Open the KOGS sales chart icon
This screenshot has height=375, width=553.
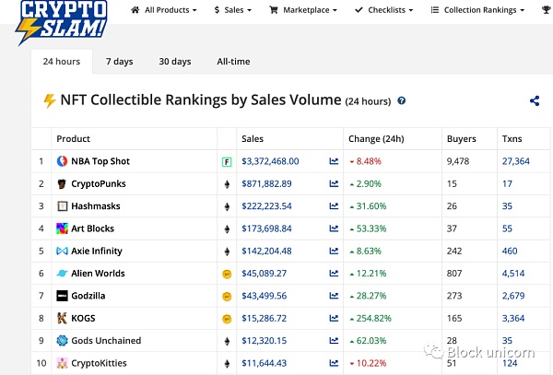(x=334, y=318)
